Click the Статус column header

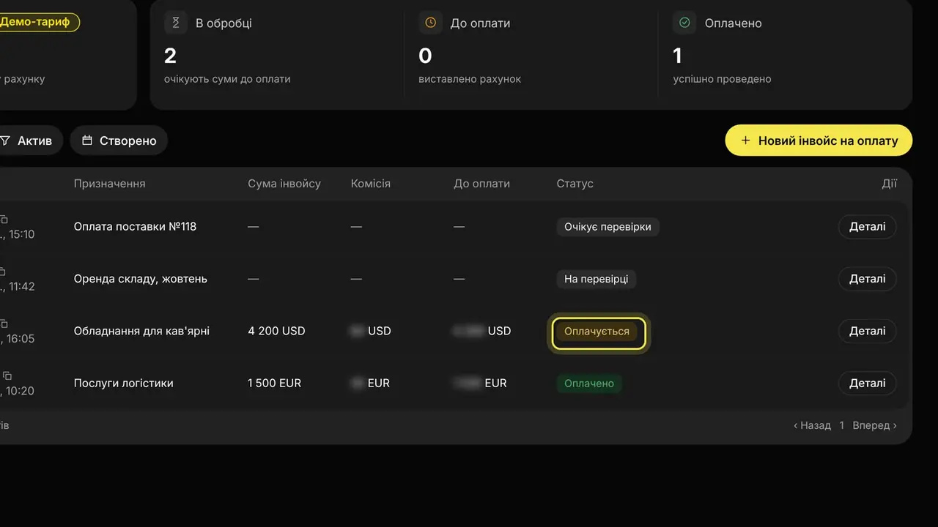click(x=575, y=184)
